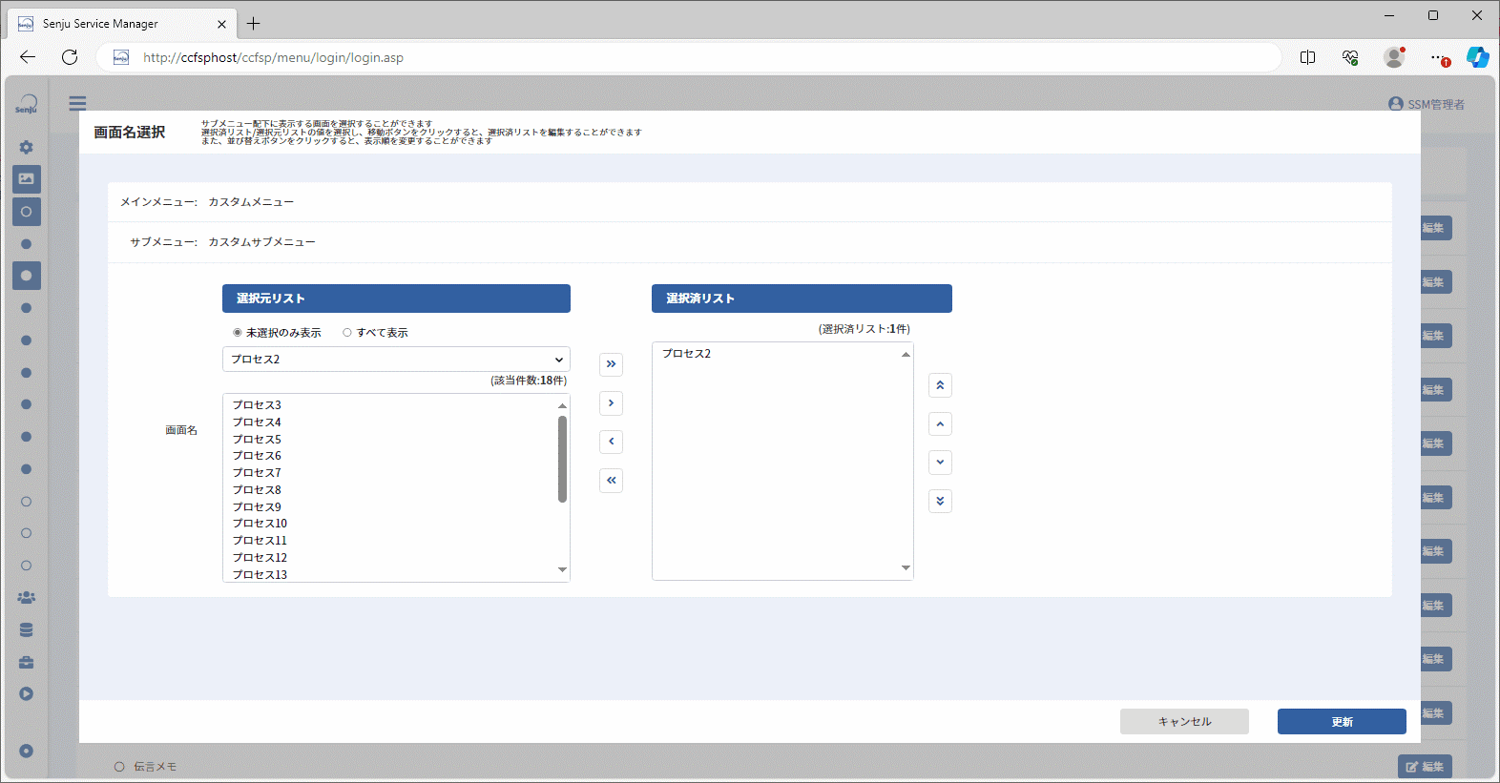Click the database icon in sidebar

(27, 629)
